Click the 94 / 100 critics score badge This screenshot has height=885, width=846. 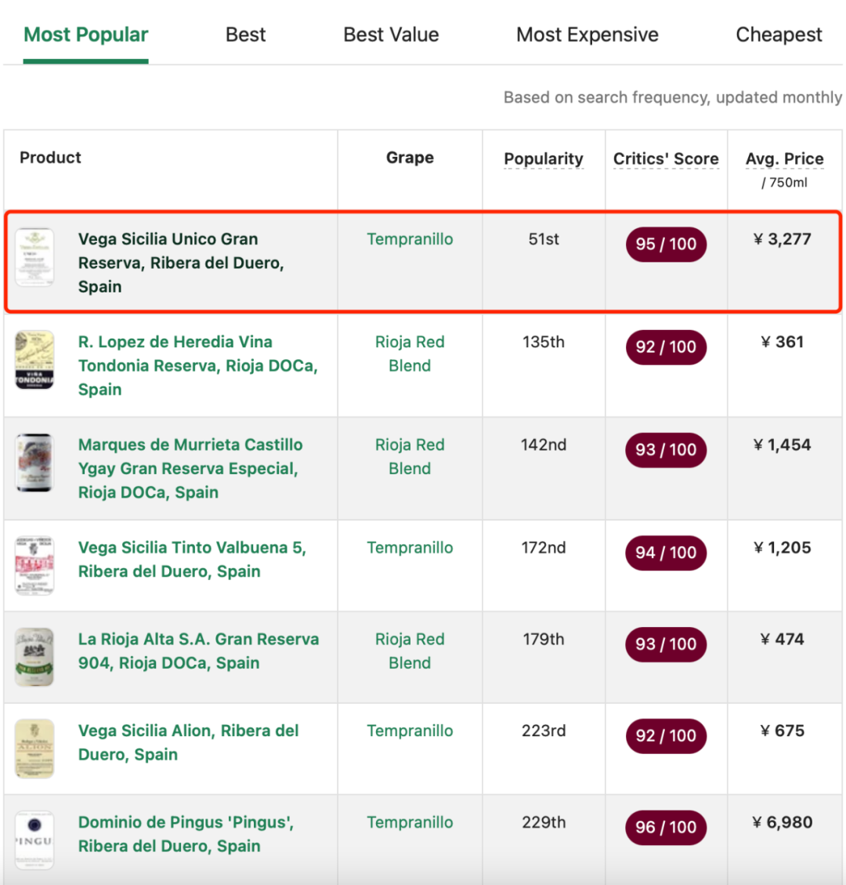666,553
